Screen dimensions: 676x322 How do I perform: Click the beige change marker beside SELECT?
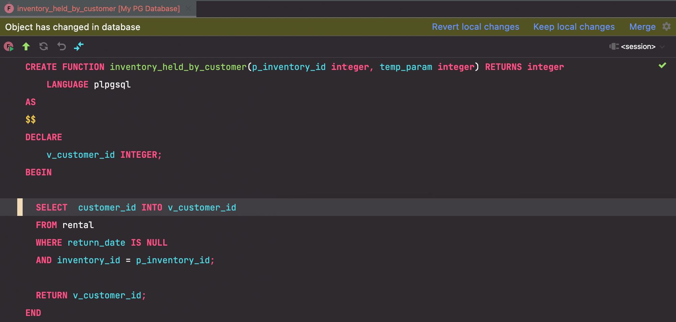click(x=20, y=207)
